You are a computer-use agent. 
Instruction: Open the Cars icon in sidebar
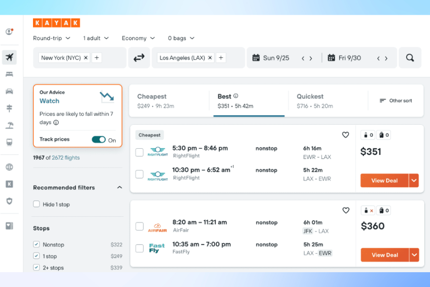coord(10,91)
